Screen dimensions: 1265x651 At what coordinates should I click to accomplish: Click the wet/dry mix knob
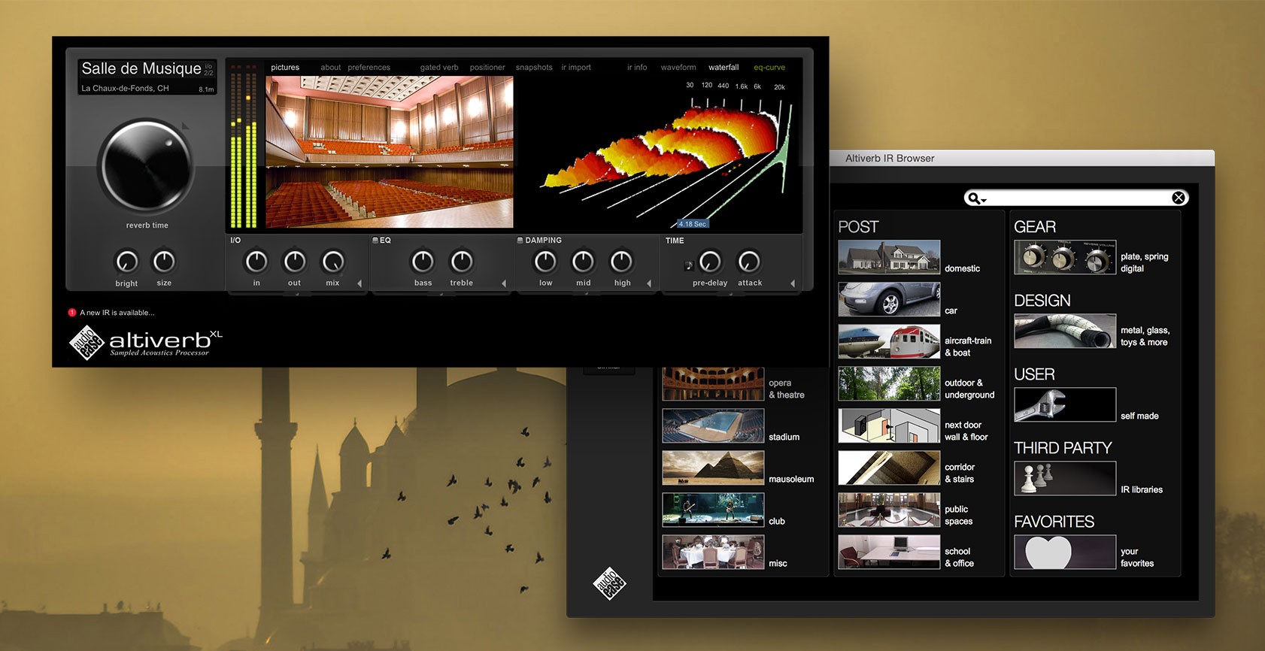[x=333, y=261]
